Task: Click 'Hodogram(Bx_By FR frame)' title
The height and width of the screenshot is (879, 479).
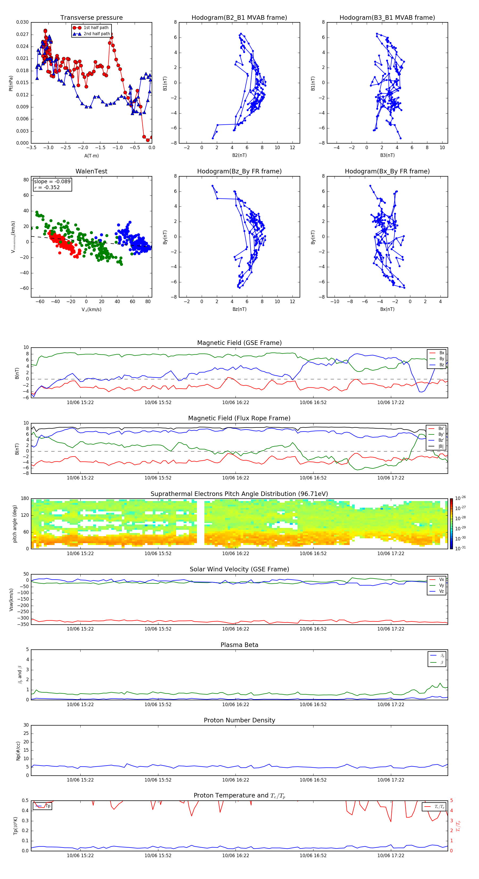Action: (x=387, y=171)
